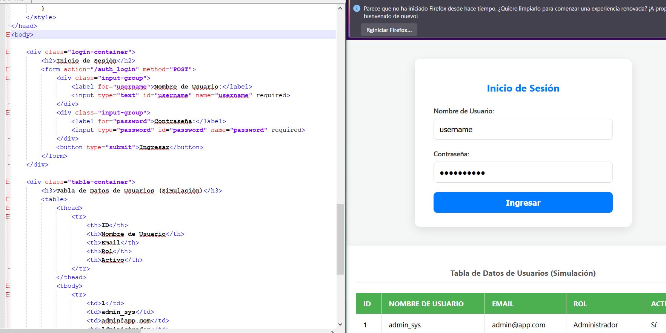This screenshot has height=333, width=666.
Task: Click the editor's vertical scrollbar thumb
Action: 340,239
